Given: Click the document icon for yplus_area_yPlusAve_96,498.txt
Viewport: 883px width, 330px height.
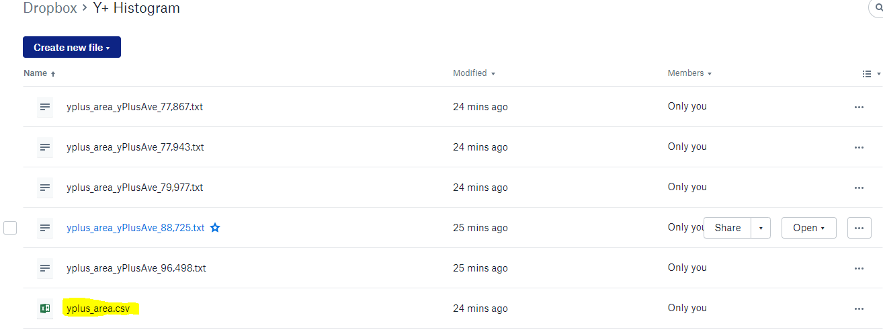Looking at the screenshot, I should click(x=45, y=268).
